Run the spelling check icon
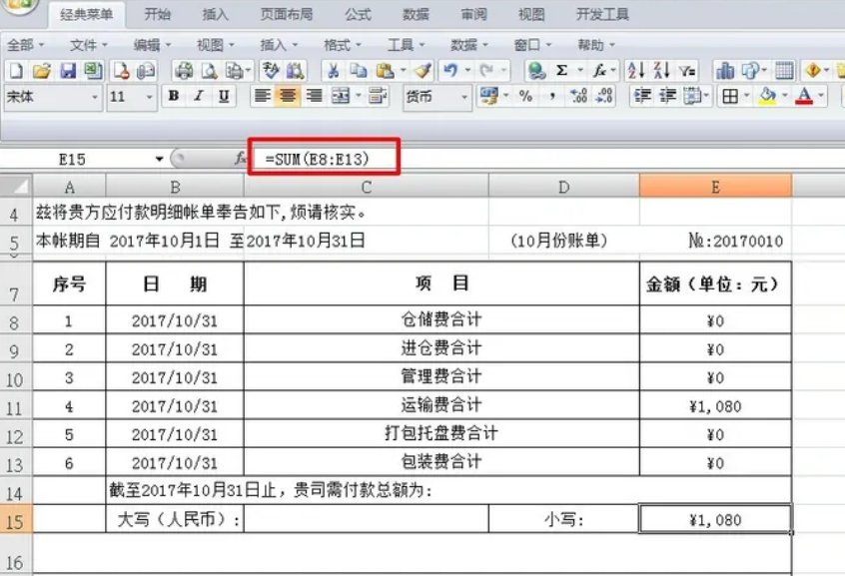 (270, 71)
